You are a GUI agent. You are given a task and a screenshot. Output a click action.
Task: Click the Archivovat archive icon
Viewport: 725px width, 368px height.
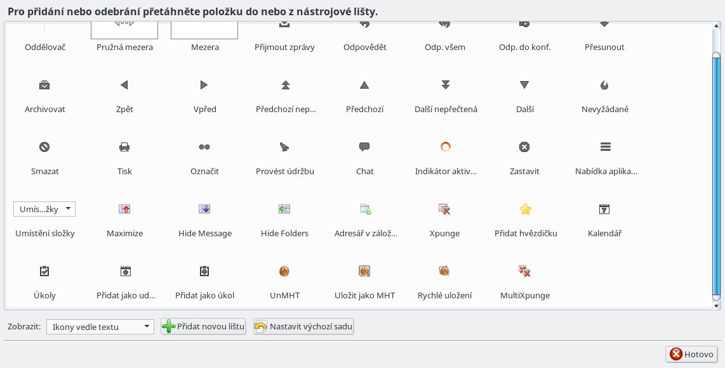tap(44, 85)
